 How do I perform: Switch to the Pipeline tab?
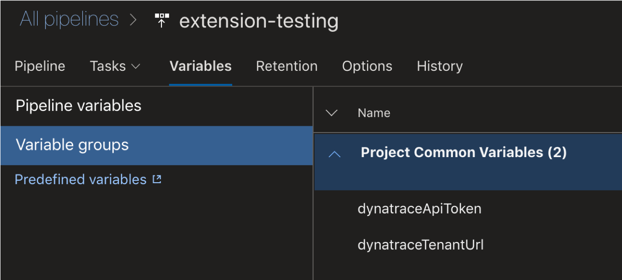coord(40,66)
